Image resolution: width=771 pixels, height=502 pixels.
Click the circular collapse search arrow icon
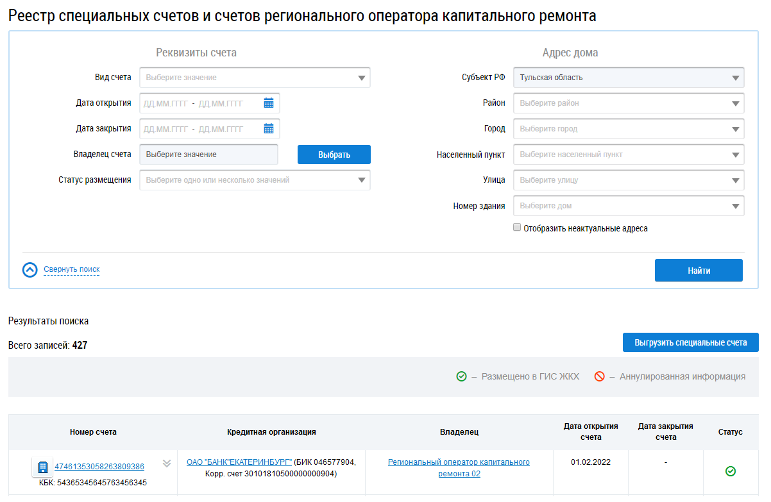tap(30, 270)
